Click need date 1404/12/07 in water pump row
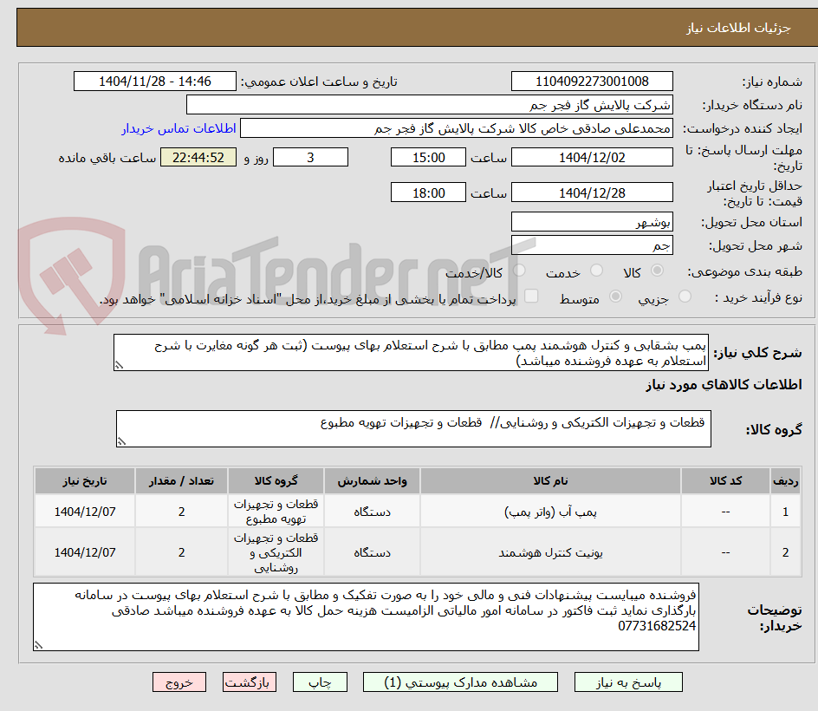 coord(85,512)
